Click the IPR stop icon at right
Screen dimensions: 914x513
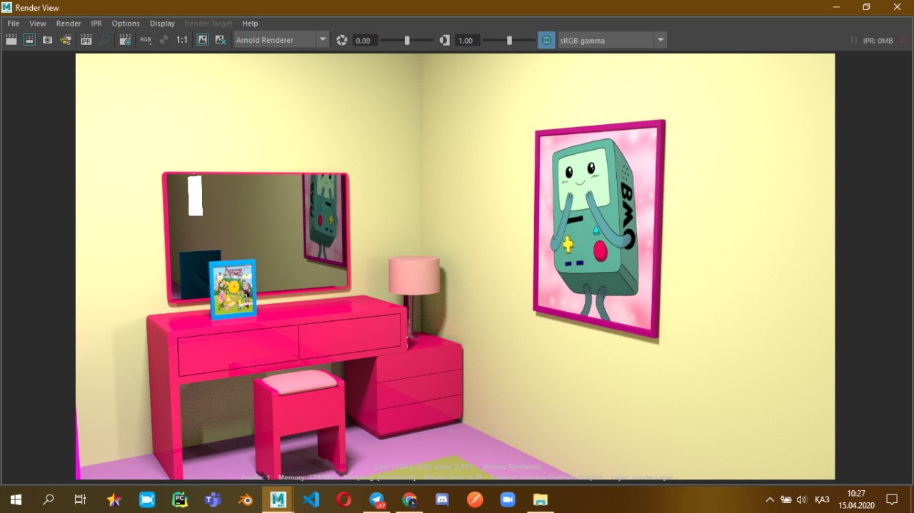pos(903,41)
